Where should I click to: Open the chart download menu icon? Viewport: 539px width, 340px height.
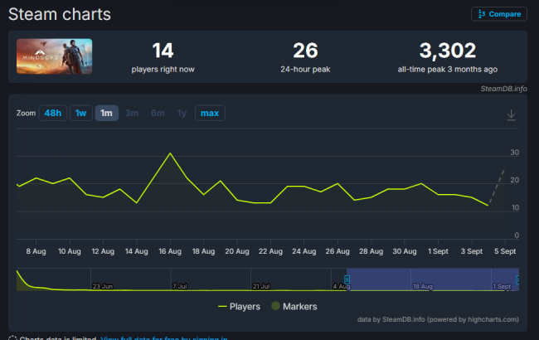coord(511,114)
